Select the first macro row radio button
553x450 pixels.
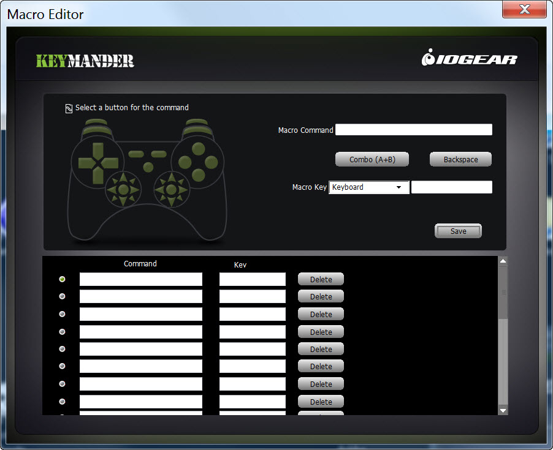coord(62,279)
